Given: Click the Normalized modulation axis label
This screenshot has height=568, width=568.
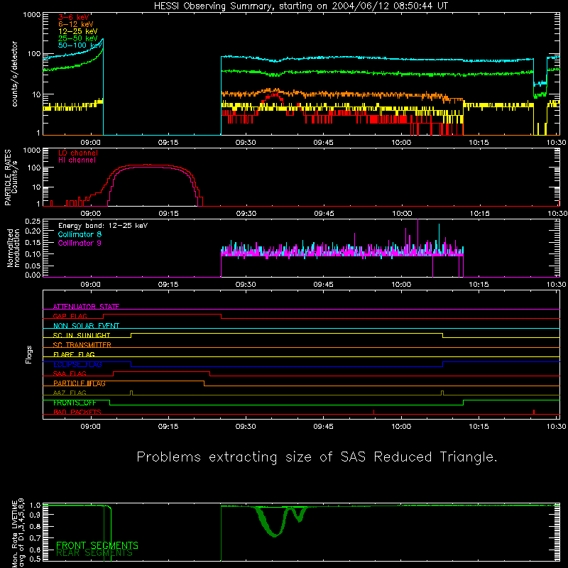Looking at the screenshot, I should (13, 248).
